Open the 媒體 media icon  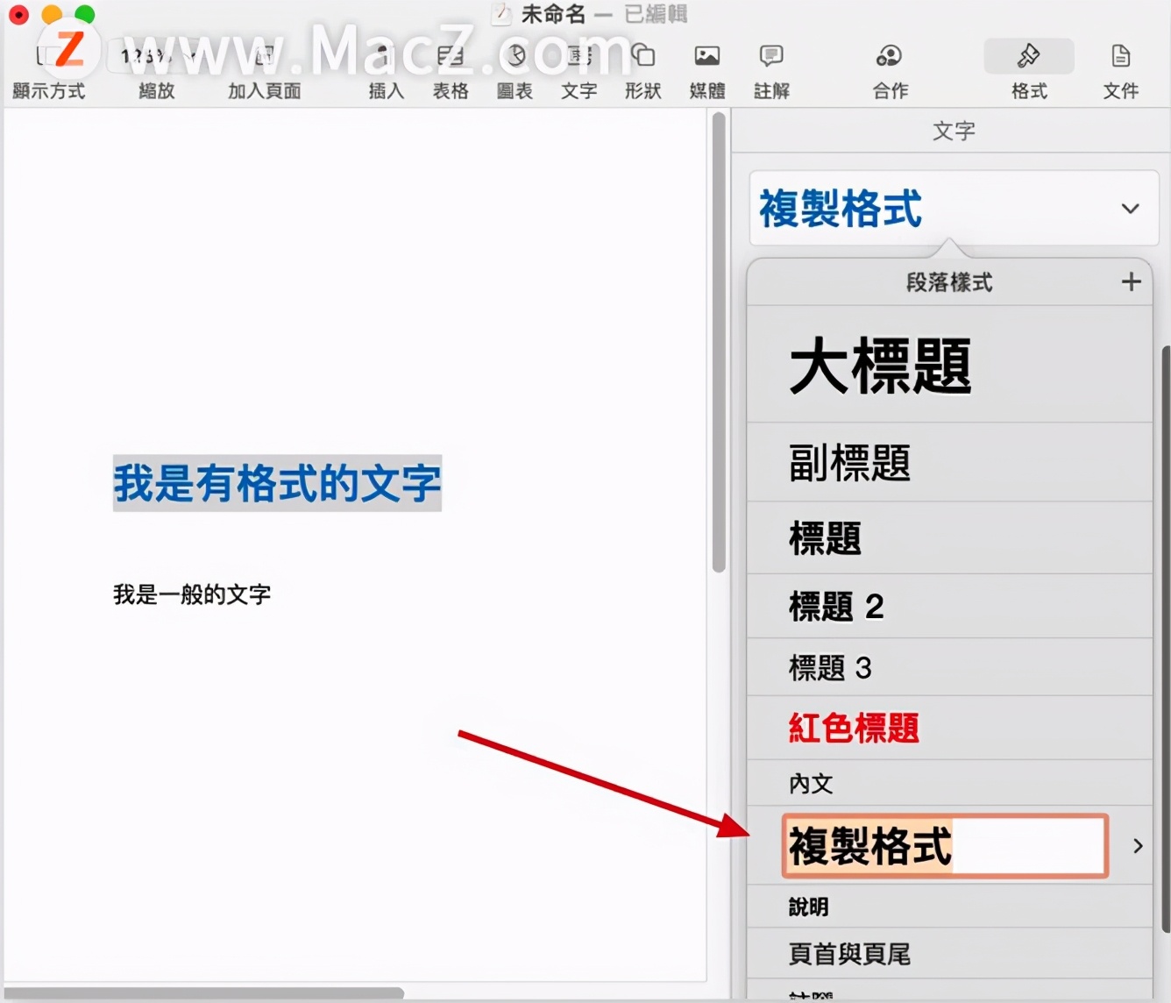707,57
